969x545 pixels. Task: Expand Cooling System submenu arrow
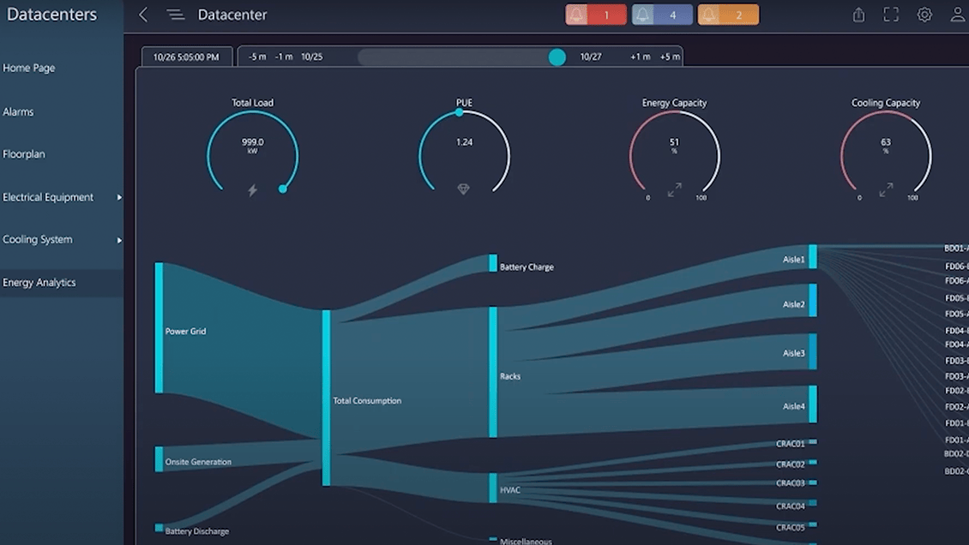click(119, 239)
